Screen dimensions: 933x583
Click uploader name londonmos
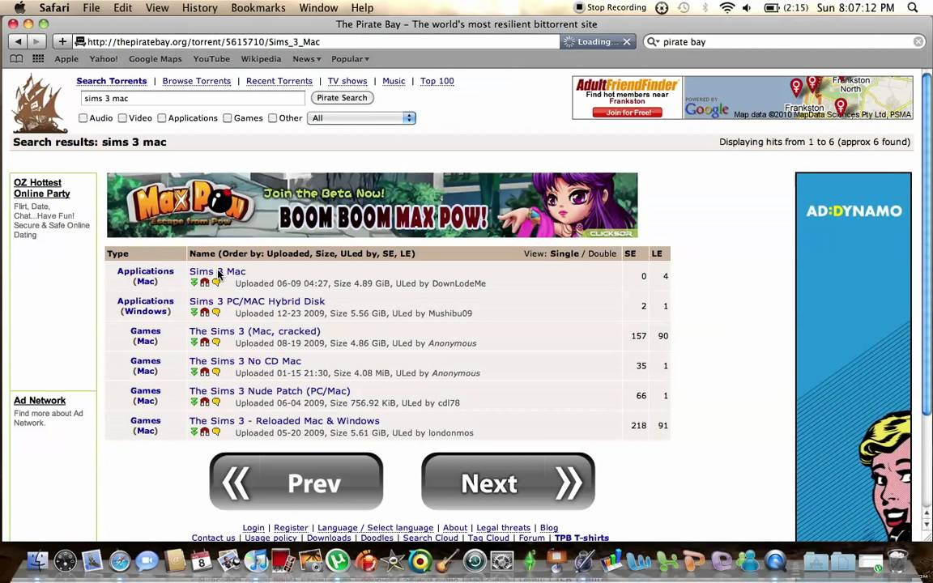pos(451,432)
